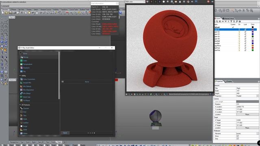Change the AutoPart layer green color swatch

click(253, 50)
